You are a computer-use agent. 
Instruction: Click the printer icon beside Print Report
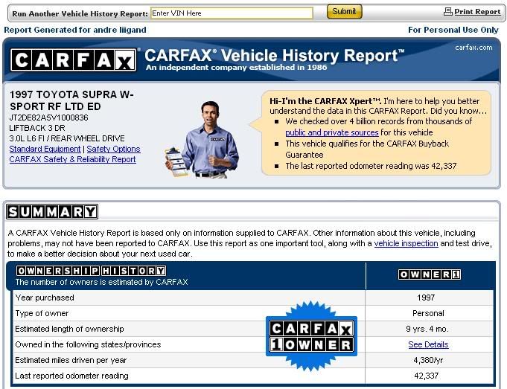point(448,12)
